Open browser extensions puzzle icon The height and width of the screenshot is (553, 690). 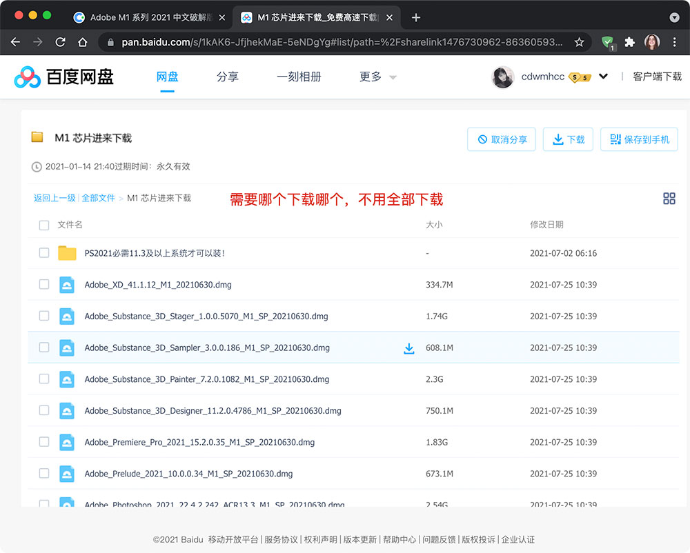pyautogui.click(x=630, y=42)
